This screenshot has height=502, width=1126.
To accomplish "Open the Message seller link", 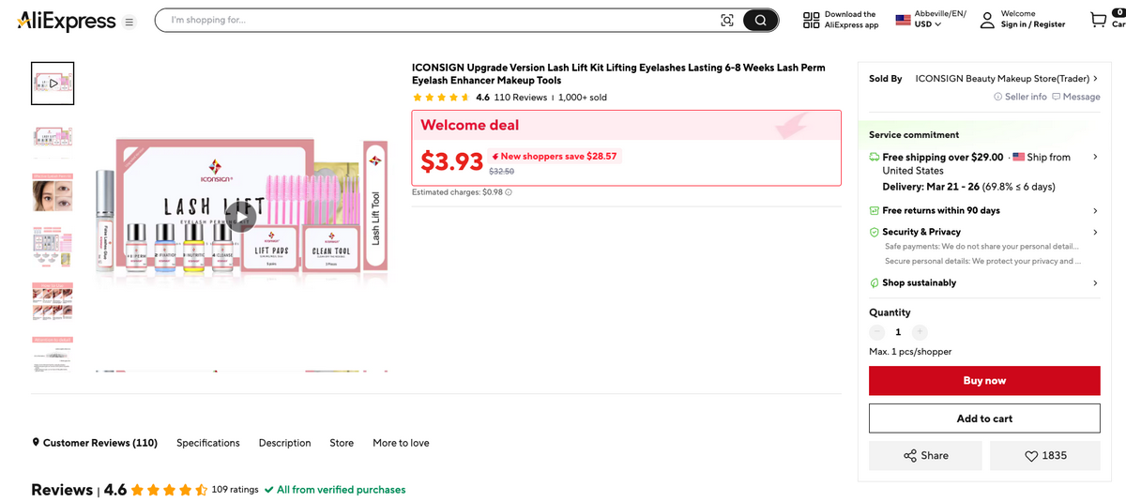I will 1075,97.
